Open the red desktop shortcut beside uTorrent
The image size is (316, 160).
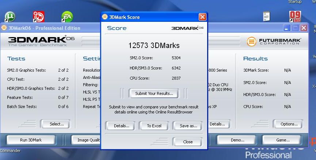(x=39, y=16)
